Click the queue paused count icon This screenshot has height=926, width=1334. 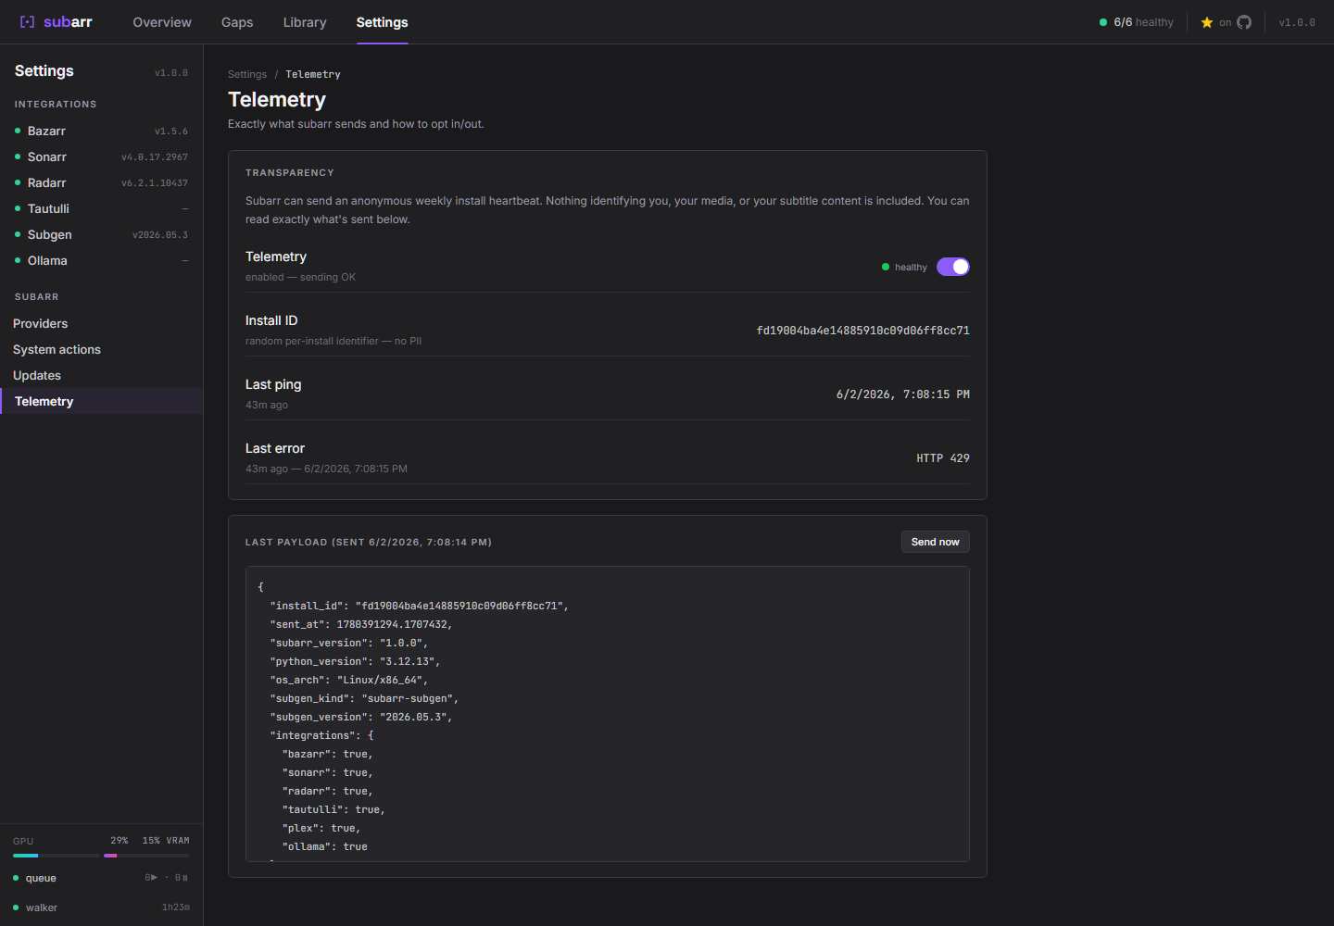click(182, 878)
